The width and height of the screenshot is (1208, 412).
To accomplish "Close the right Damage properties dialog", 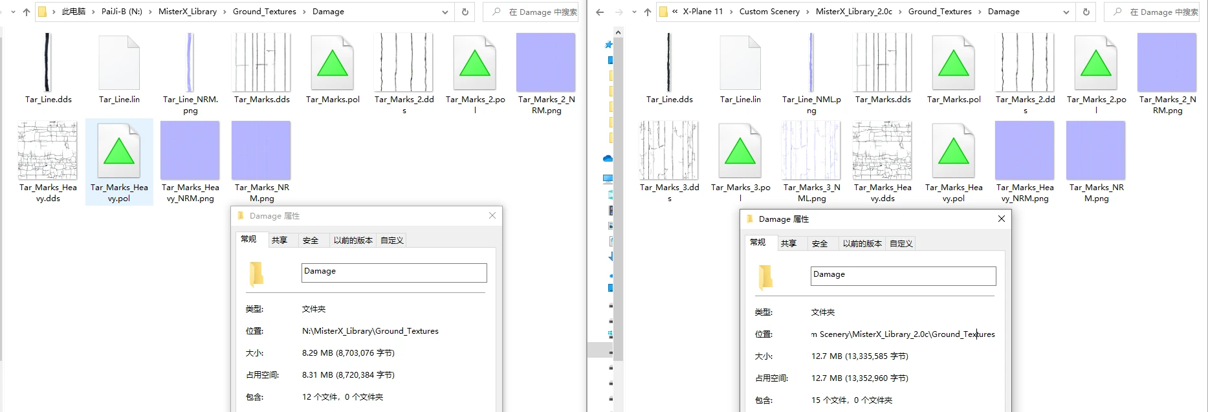I will 1002,219.
